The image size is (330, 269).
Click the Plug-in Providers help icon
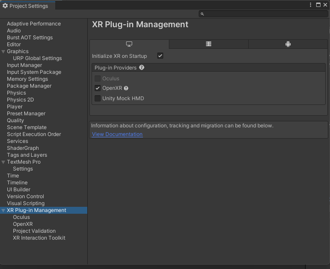point(142,68)
